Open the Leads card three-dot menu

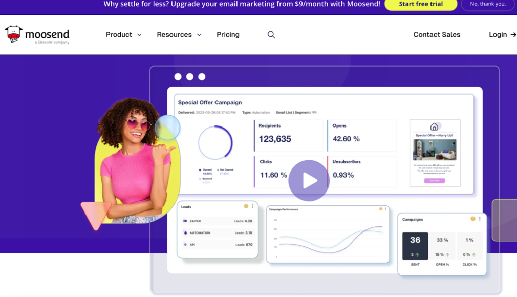coord(252,206)
